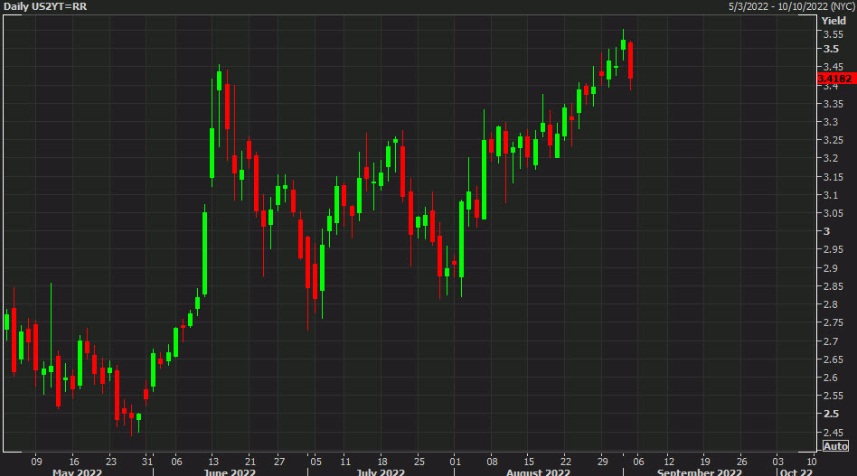Click the date range 5/3/2022 - 10/10/2022 label
The height and width of the screenshot is (476, 857).
click(791, 6)
